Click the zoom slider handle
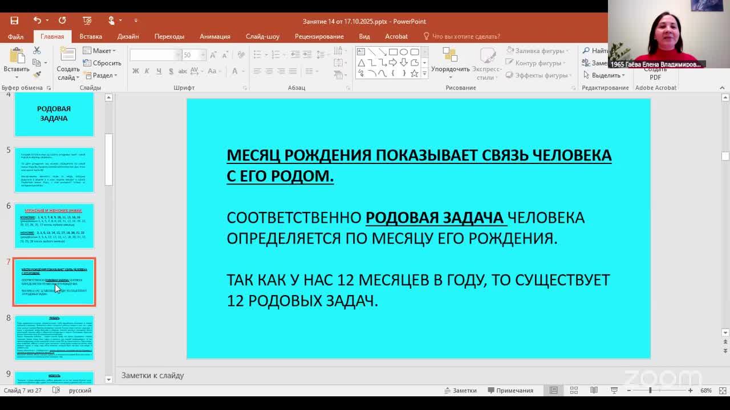Image resolution: width=730 pixels, height=410 pixels. point(650,390)
